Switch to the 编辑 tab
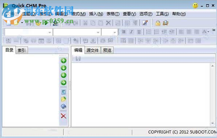 [78, 50]
